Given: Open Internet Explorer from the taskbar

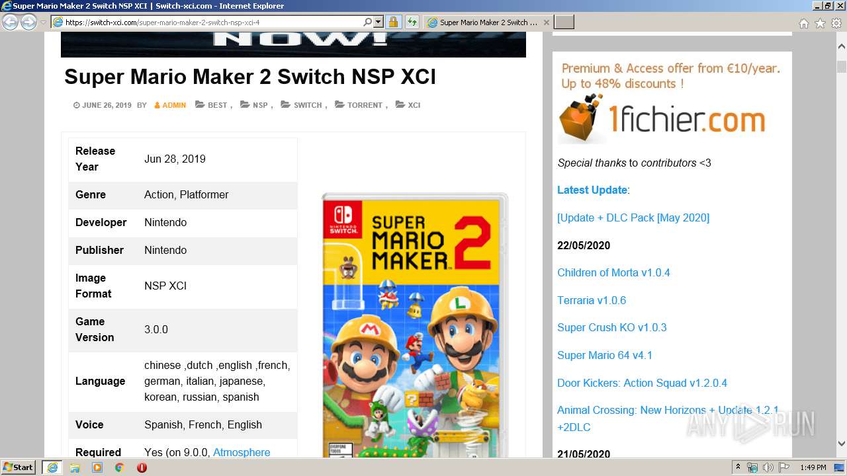Looking at the screenshot, I should tap(52, 467).
